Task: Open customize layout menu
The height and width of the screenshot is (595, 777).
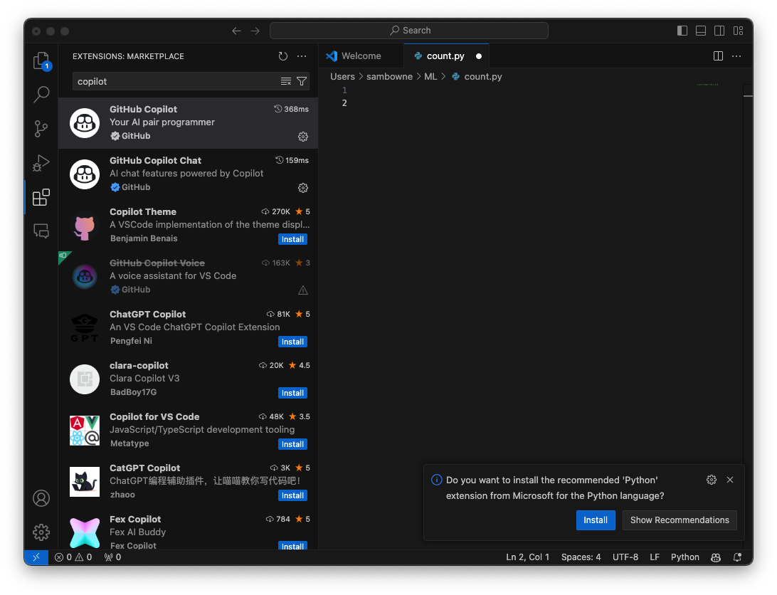Action: (738, 31)
